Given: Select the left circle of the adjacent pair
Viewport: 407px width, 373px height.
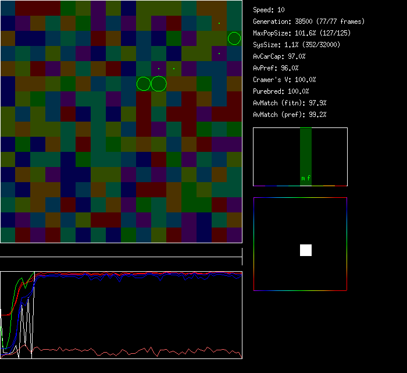Looking at the screenshot, I should point(144,84).
